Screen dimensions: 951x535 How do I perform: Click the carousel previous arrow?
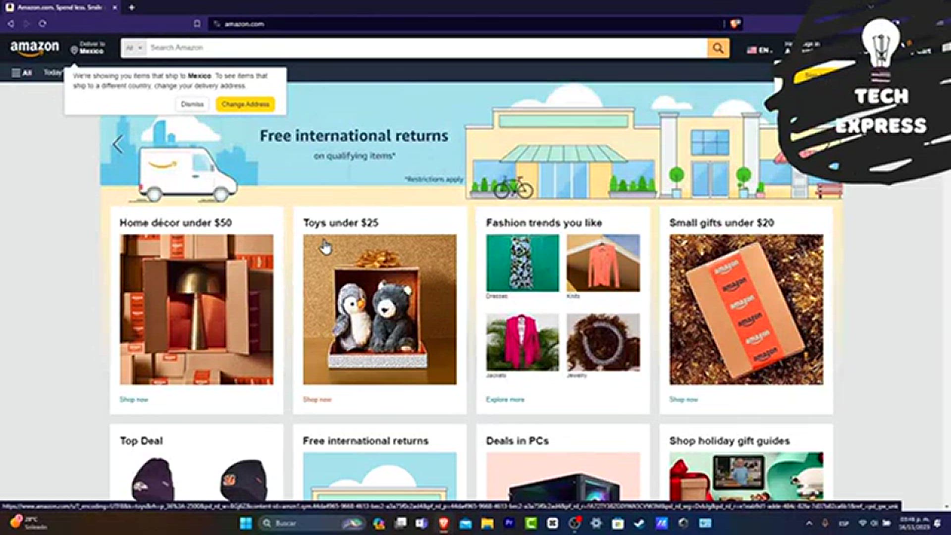coord(118,144)
